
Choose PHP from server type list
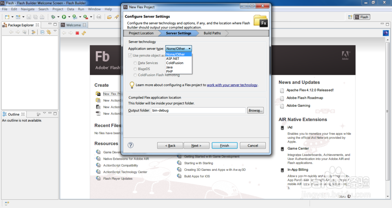click(x=178, y=71)
